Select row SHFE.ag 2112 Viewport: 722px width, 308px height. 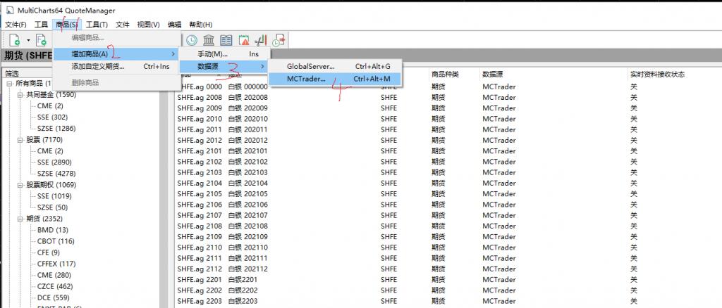tap(448, 269)
